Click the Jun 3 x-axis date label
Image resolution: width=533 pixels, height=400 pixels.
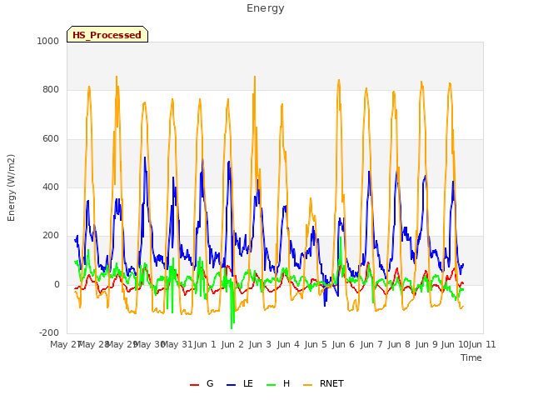point(260,344)
